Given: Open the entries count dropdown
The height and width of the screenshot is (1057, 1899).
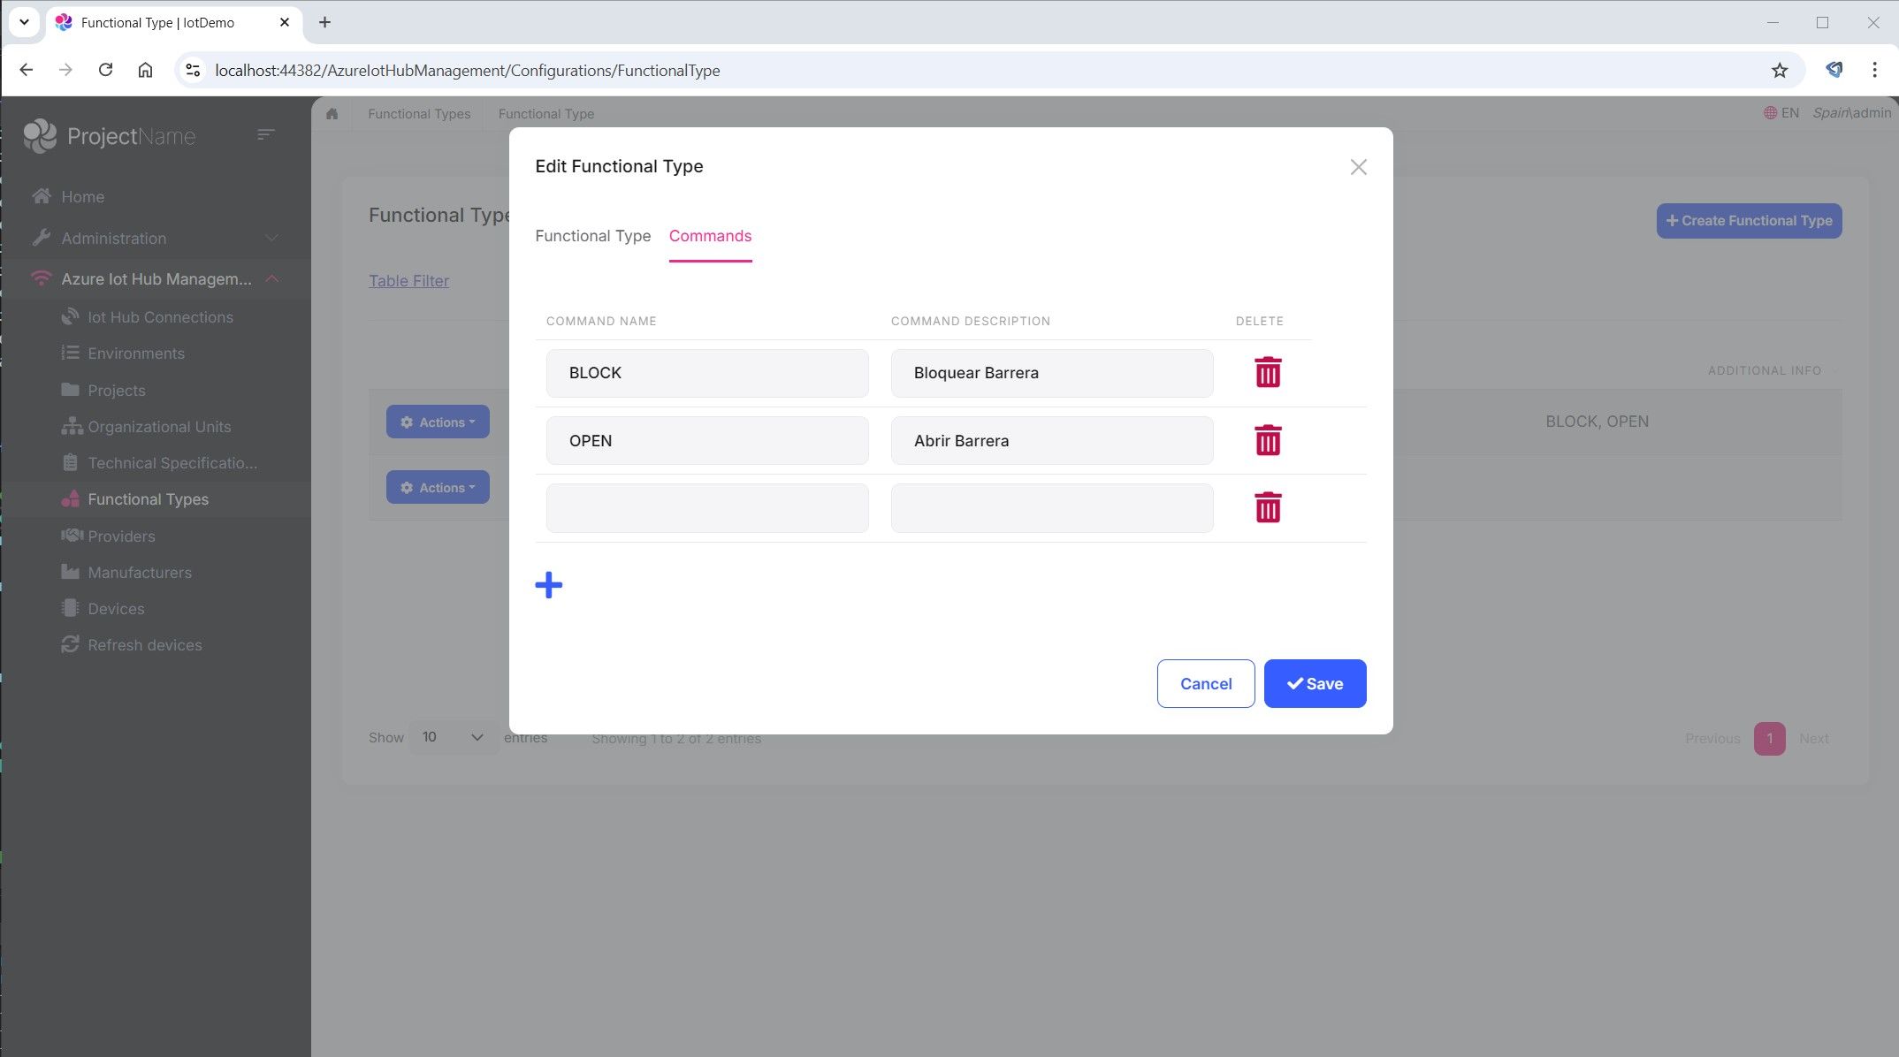Looking at the screenshot, I should pyautogui.click(x=453, y=737).
